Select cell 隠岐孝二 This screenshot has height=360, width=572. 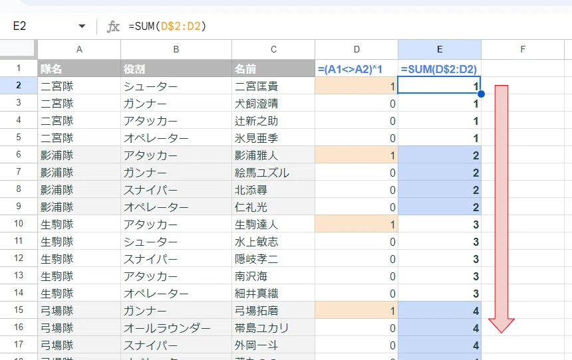click(273, 258)
